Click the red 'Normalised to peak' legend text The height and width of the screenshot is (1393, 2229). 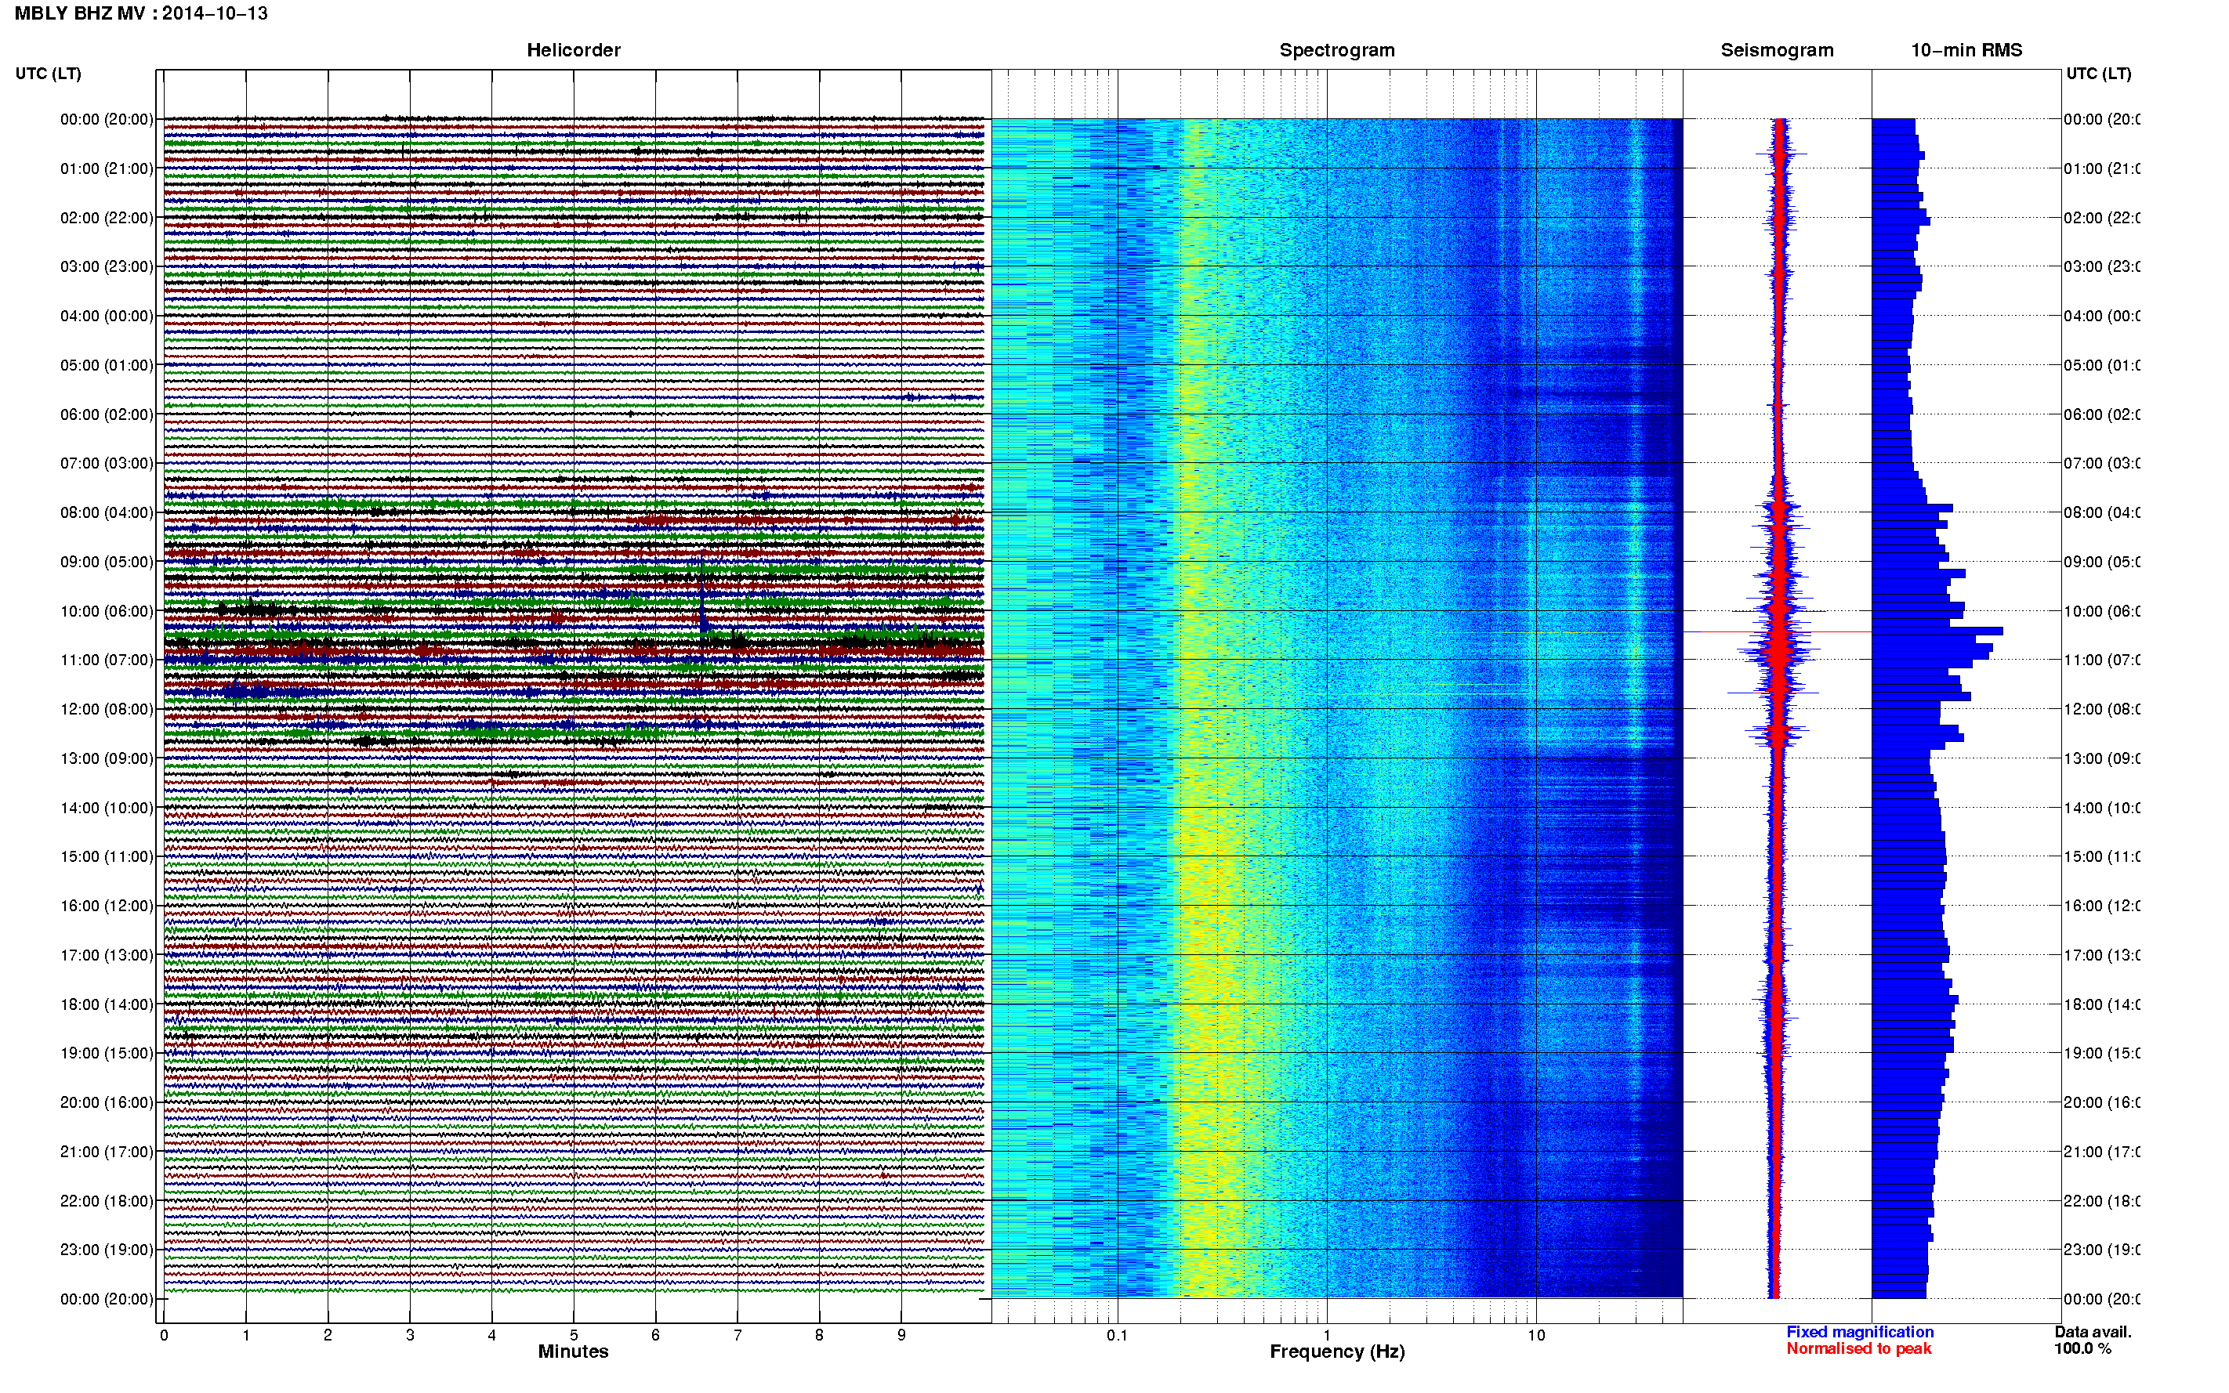coord(1858,1349)
